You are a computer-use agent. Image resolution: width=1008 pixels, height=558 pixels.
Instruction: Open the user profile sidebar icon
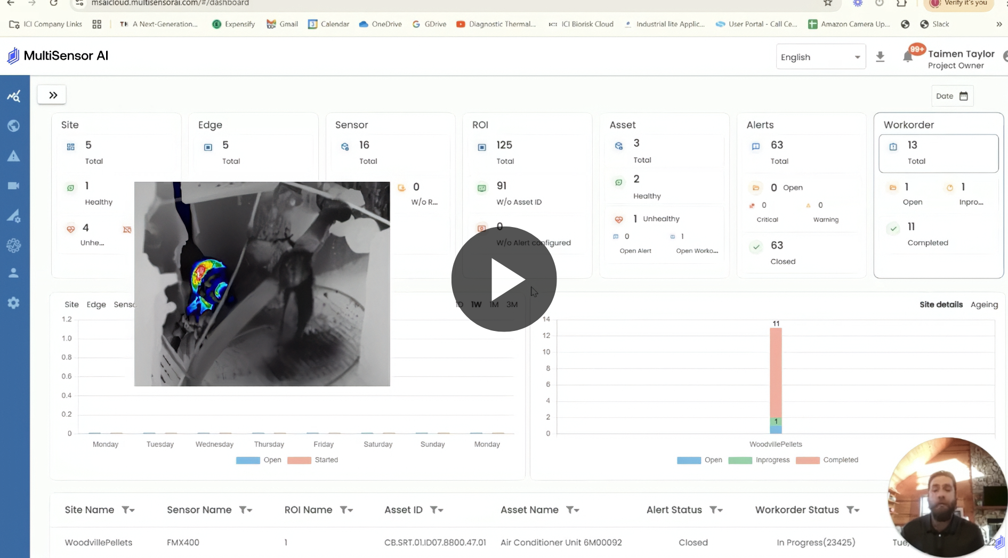coord(14,273)
